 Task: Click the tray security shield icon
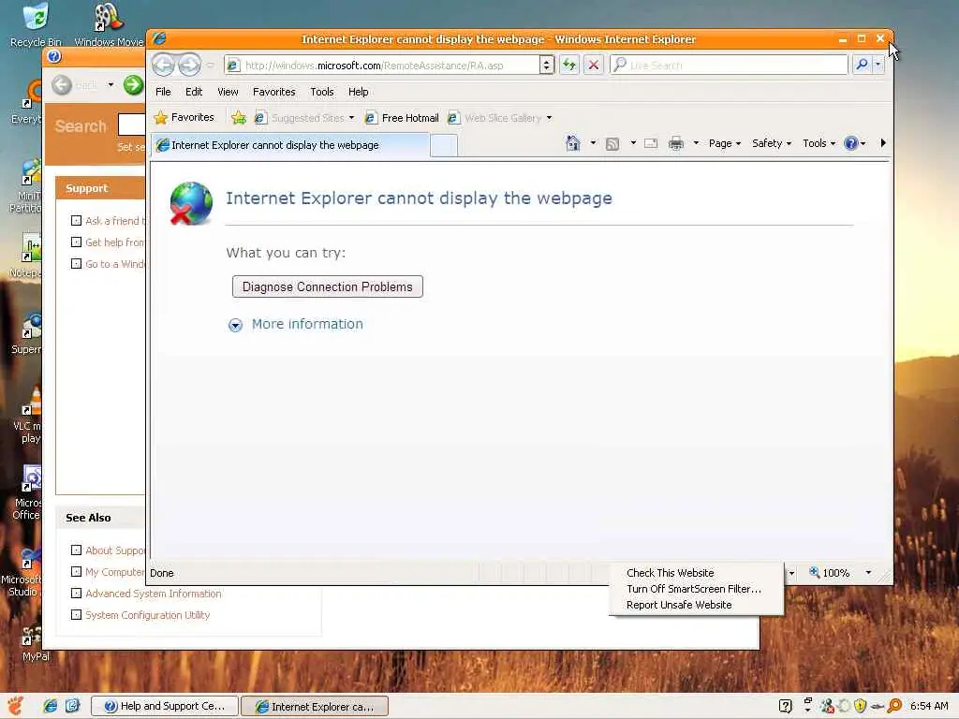[x=861, y=706]
